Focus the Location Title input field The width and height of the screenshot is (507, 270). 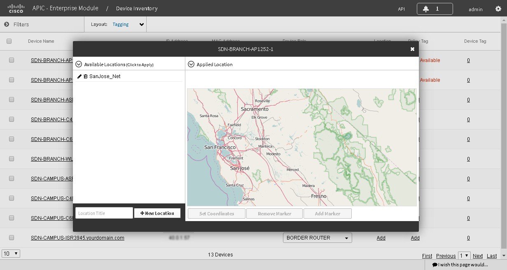point(104,213)
